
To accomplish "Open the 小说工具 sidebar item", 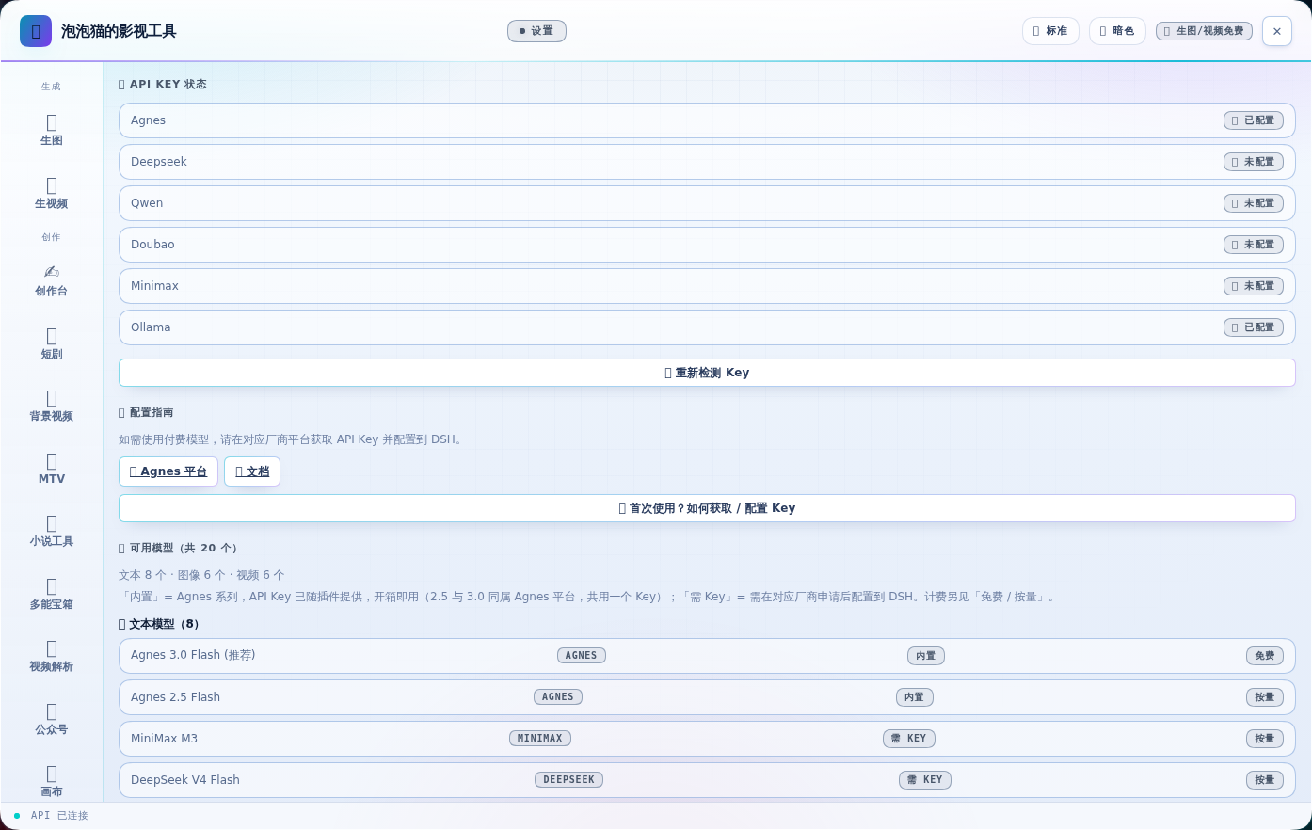I will (x=52, y=531).
